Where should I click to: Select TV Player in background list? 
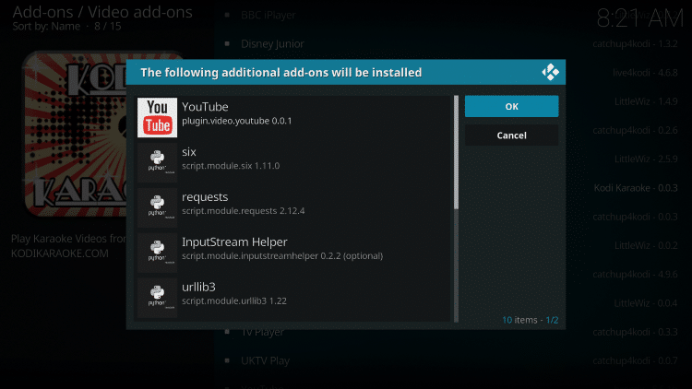263,332
